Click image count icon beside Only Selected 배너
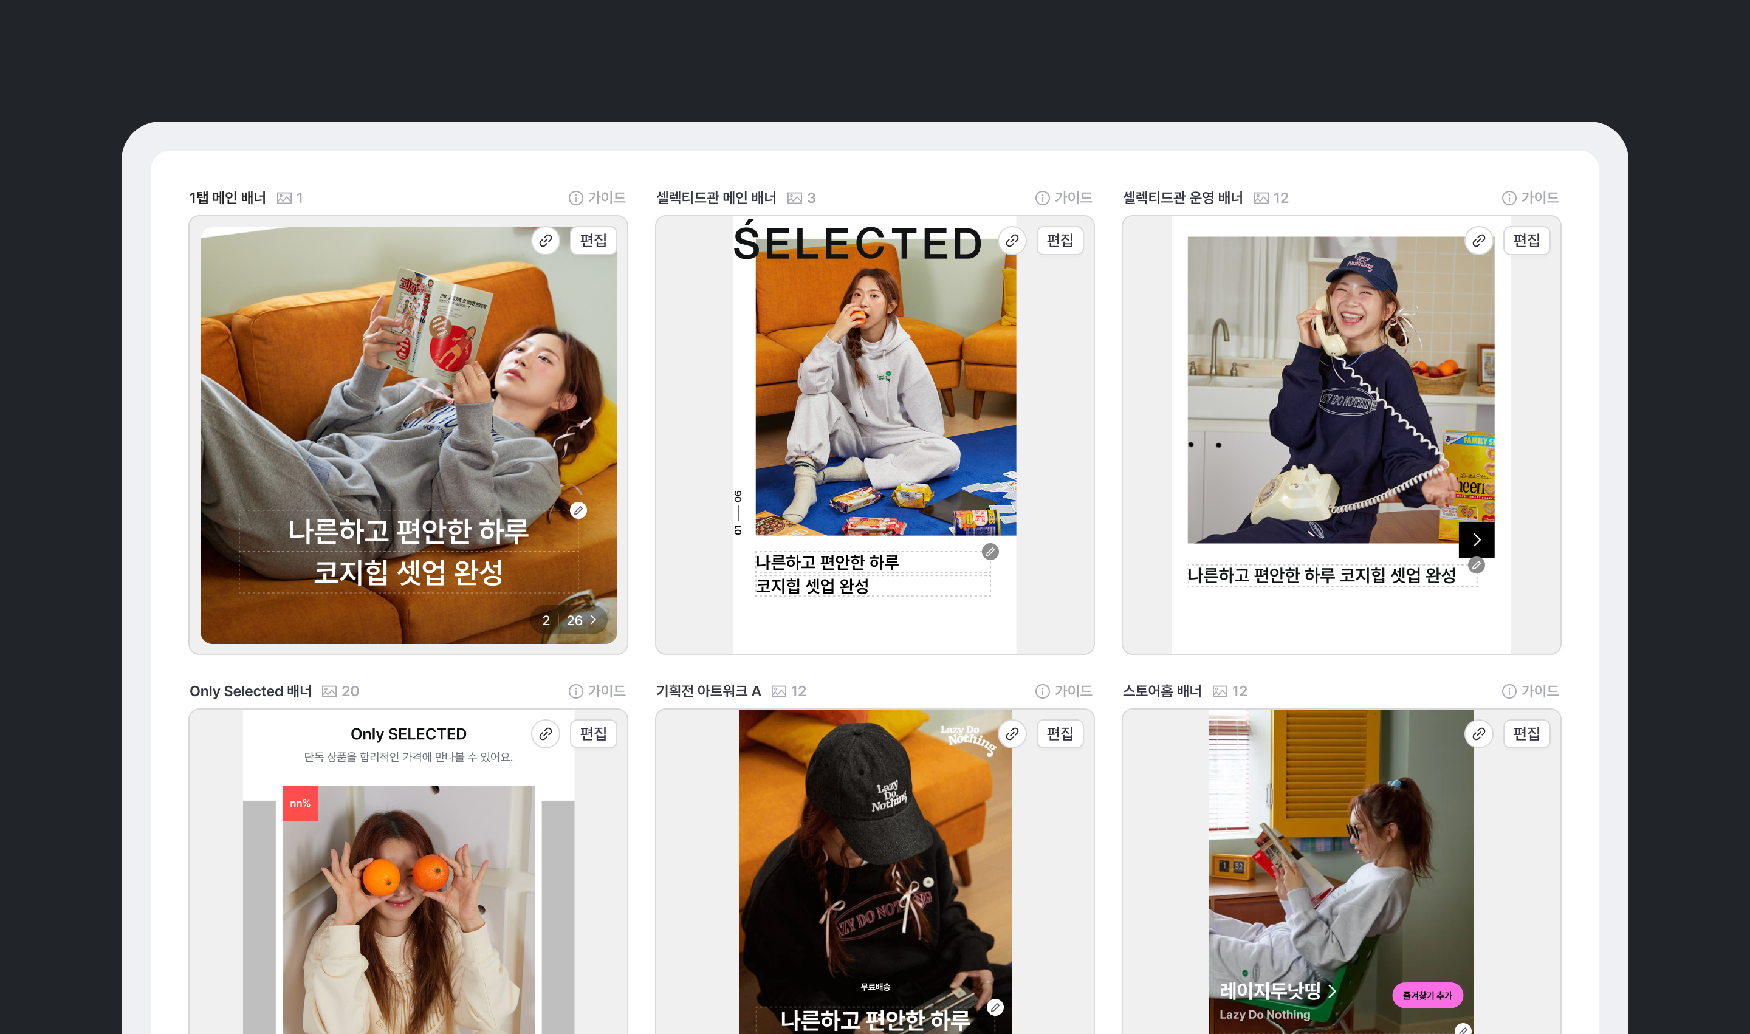Image resolution: width=1750 pixels, height=1034 pixels. pyautogui.click(x=330, y=691)
